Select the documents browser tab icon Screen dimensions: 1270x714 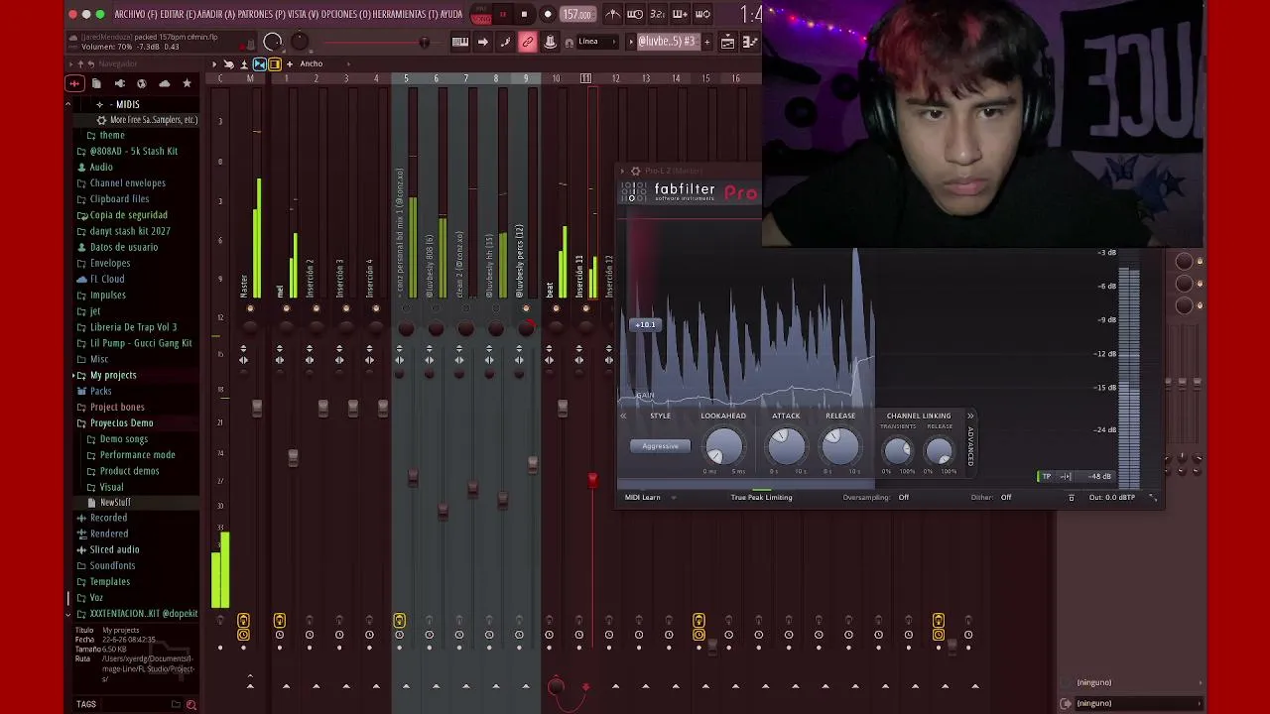96,83
